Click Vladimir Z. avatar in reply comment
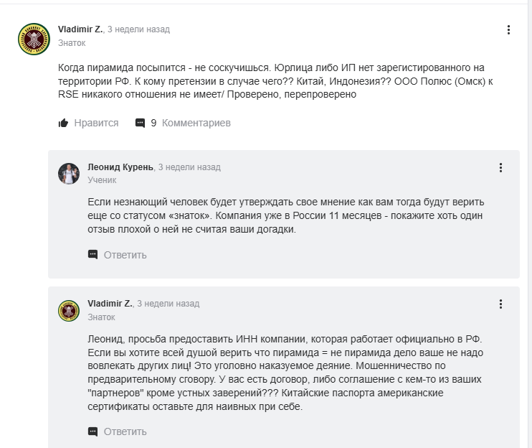This screenshot has width=532, height=448. point(69,311)
